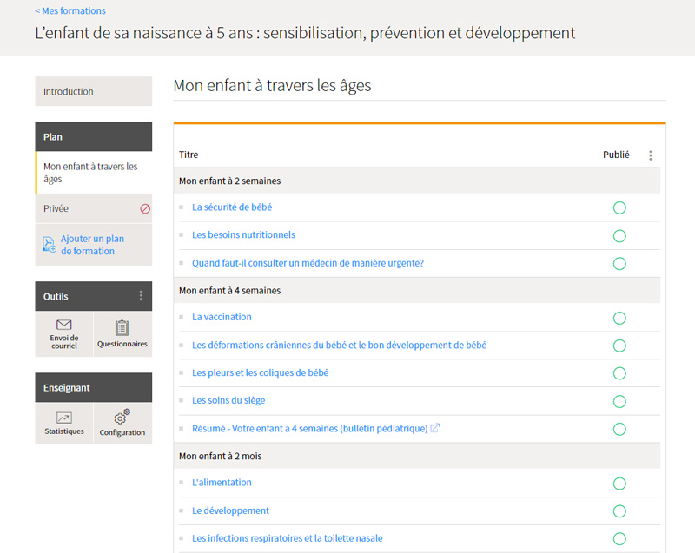Open Les besoins nutritionnels link

tap(243, 235)
